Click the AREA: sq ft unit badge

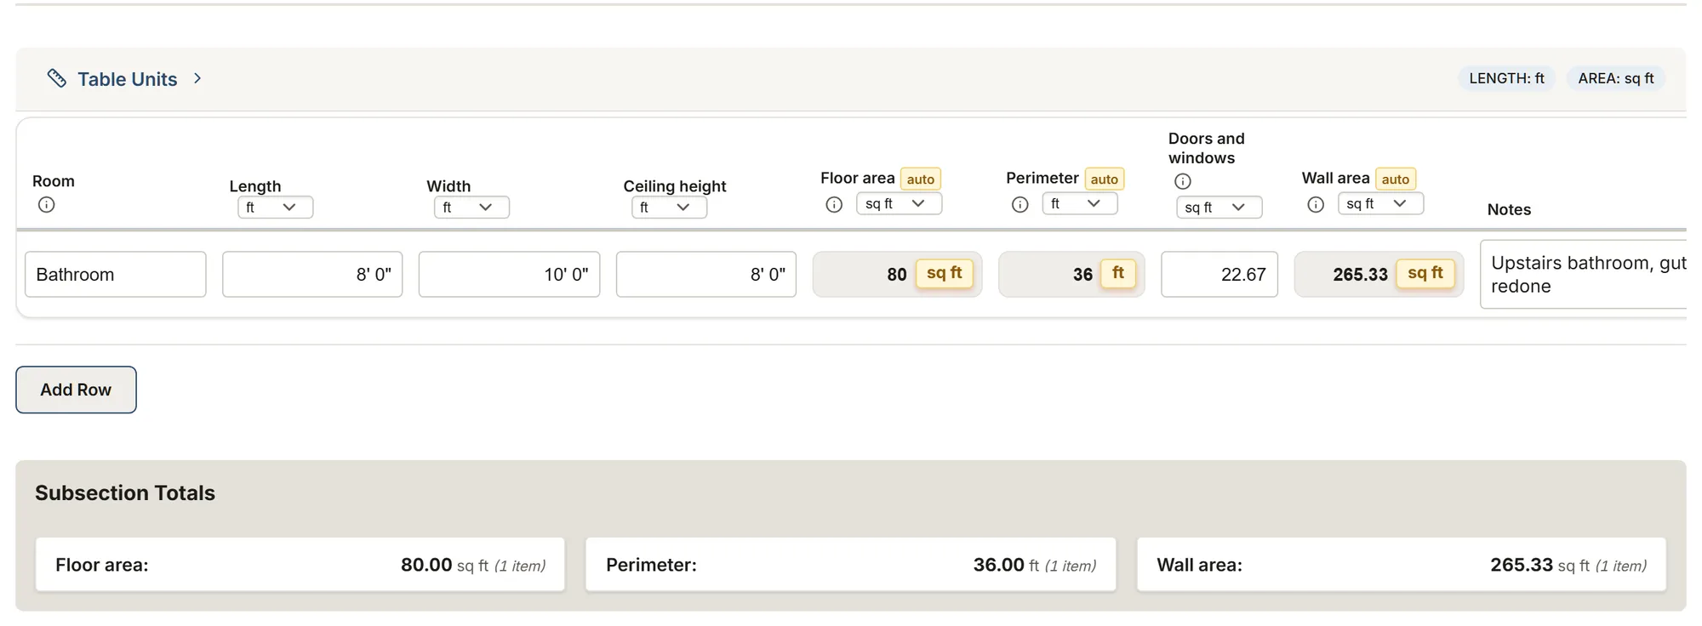pyautogui.click(x=1616, y=78)
